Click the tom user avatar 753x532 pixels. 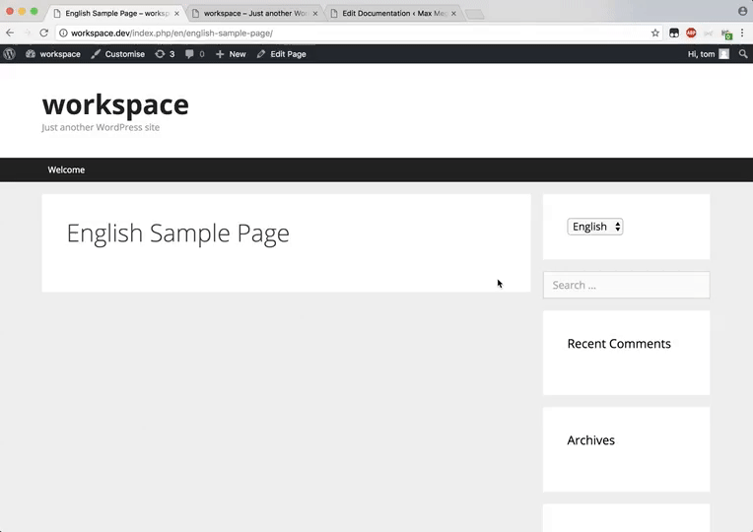723,54
